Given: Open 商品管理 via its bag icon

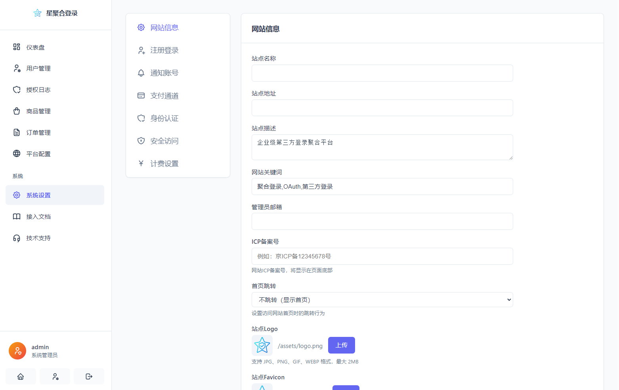Looking at the screenshot, I should (17, 111).
